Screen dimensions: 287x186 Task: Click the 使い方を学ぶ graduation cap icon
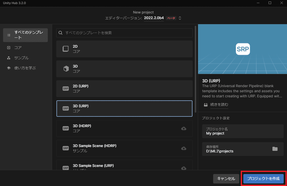(8, 68)
